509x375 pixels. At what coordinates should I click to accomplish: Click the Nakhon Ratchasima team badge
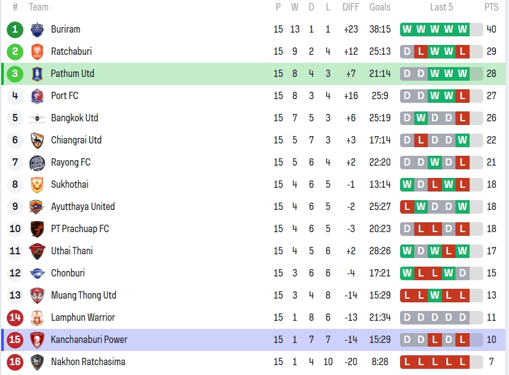tap(37, 362)
